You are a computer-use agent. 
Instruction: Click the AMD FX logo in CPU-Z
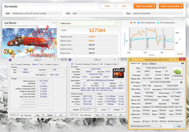(118, 73)
